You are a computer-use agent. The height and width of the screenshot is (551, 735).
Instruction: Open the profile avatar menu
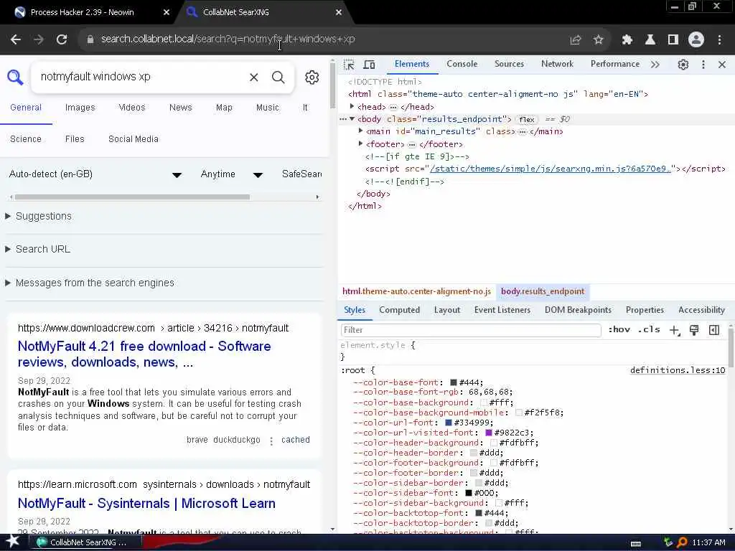coord(696,40)
